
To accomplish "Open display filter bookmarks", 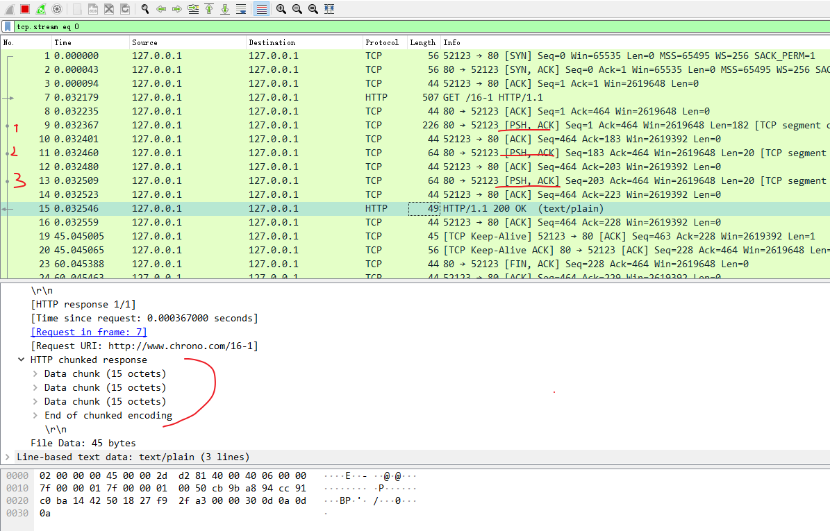I will [x=8, y=26].
